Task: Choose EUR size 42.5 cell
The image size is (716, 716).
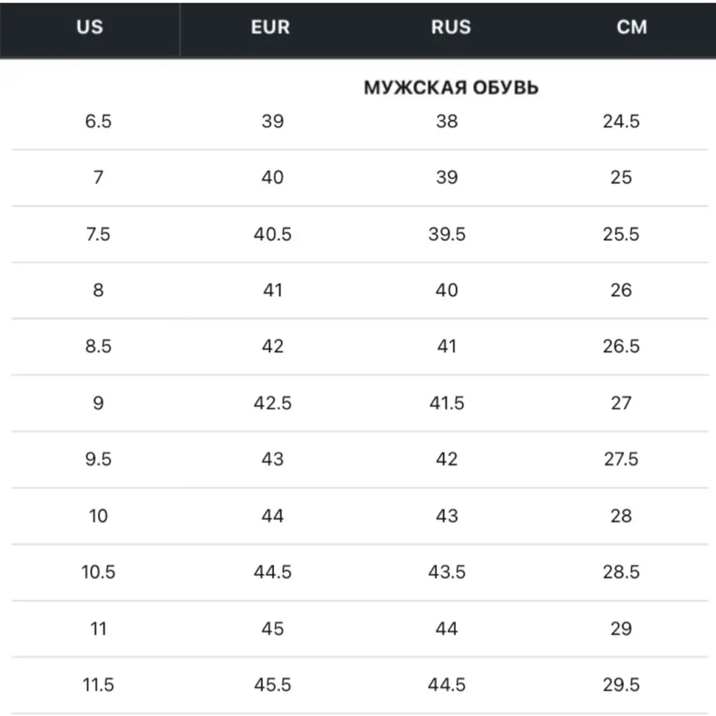Action: click(273, 403)
